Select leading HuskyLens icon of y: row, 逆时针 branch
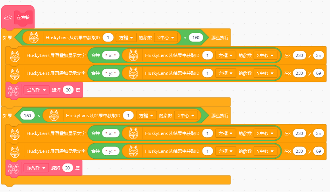The width and height of the screenshot is (330, 192). (x=15, y=74)
